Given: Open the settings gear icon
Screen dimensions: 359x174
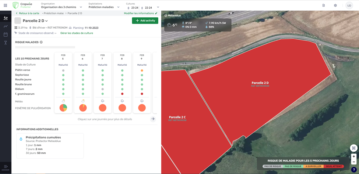Looking at the screenshot, I should tap(335, 6).
